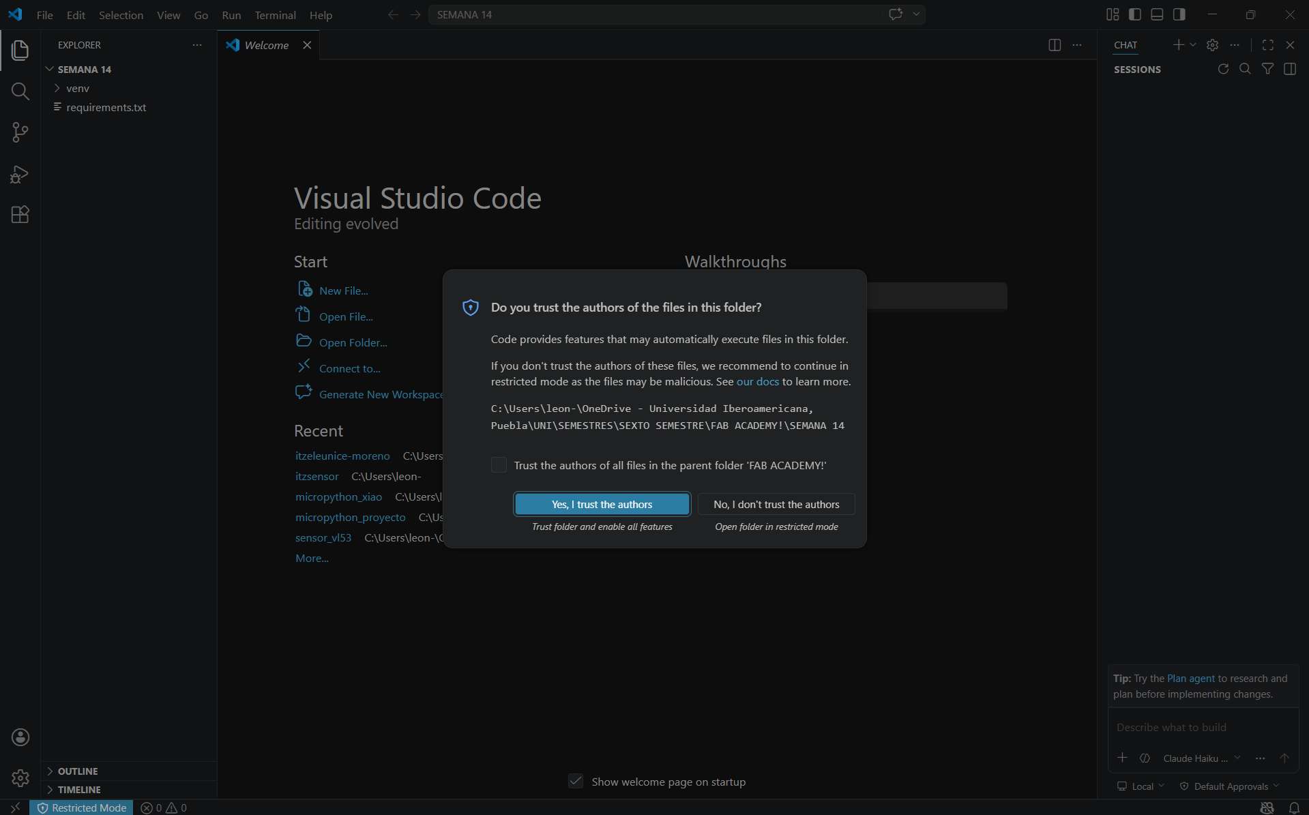Open the View menu
The height and width of the screenshot is (815, 1309).
click(x=168, y=15)
